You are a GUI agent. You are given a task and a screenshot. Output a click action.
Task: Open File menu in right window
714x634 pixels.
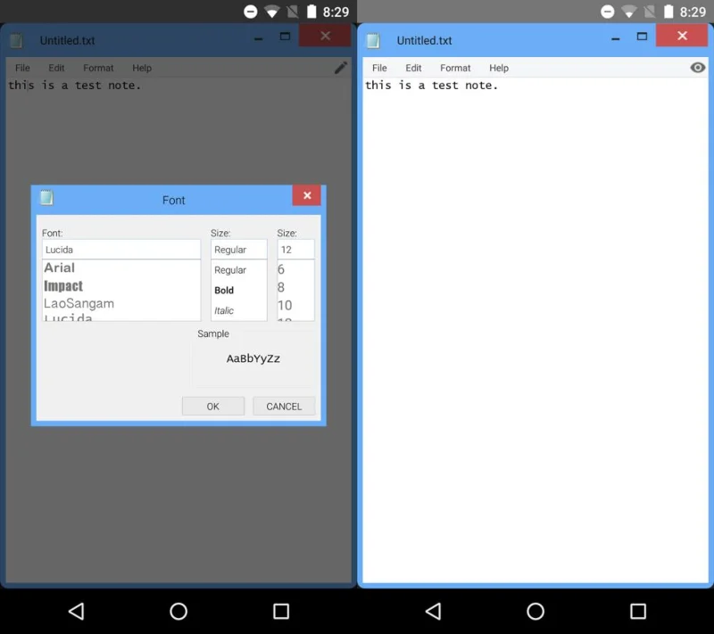coord(379,68)
